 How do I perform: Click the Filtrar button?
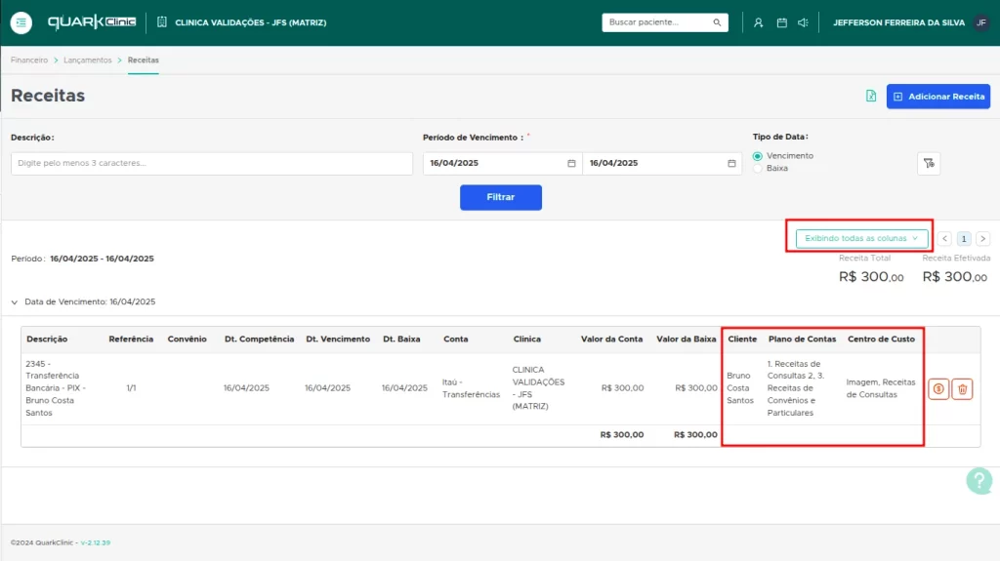(x=501, y=198)
